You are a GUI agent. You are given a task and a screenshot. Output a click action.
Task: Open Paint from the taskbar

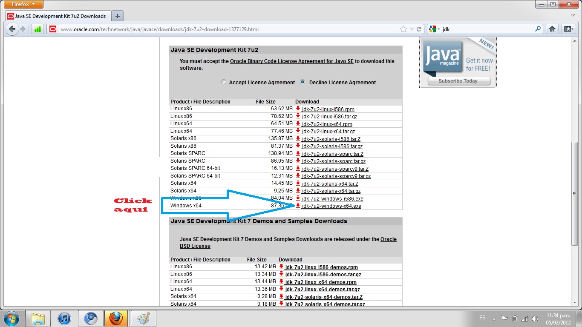(143, 318)
